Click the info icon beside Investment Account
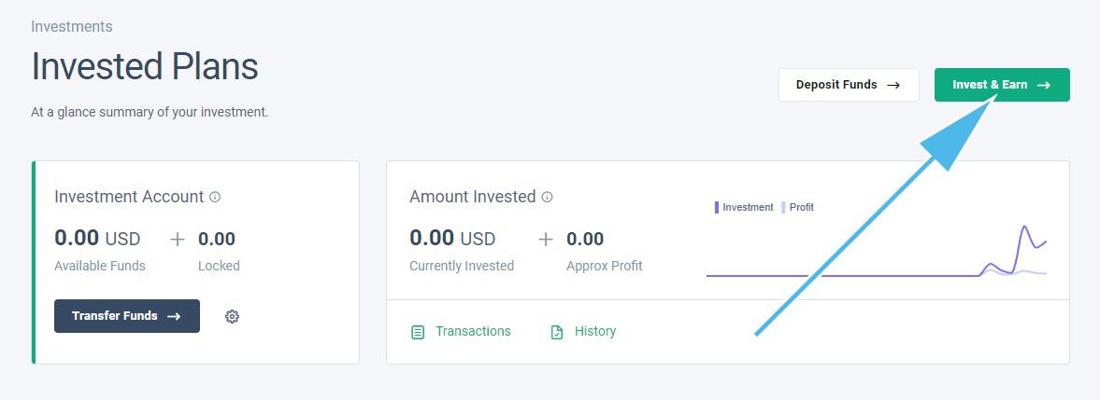 215,198
